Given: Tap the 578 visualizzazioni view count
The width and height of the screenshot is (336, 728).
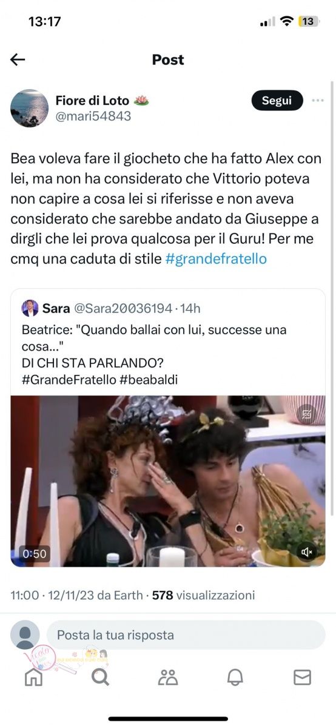Looking at the screenshot, I should coord(203,595).
